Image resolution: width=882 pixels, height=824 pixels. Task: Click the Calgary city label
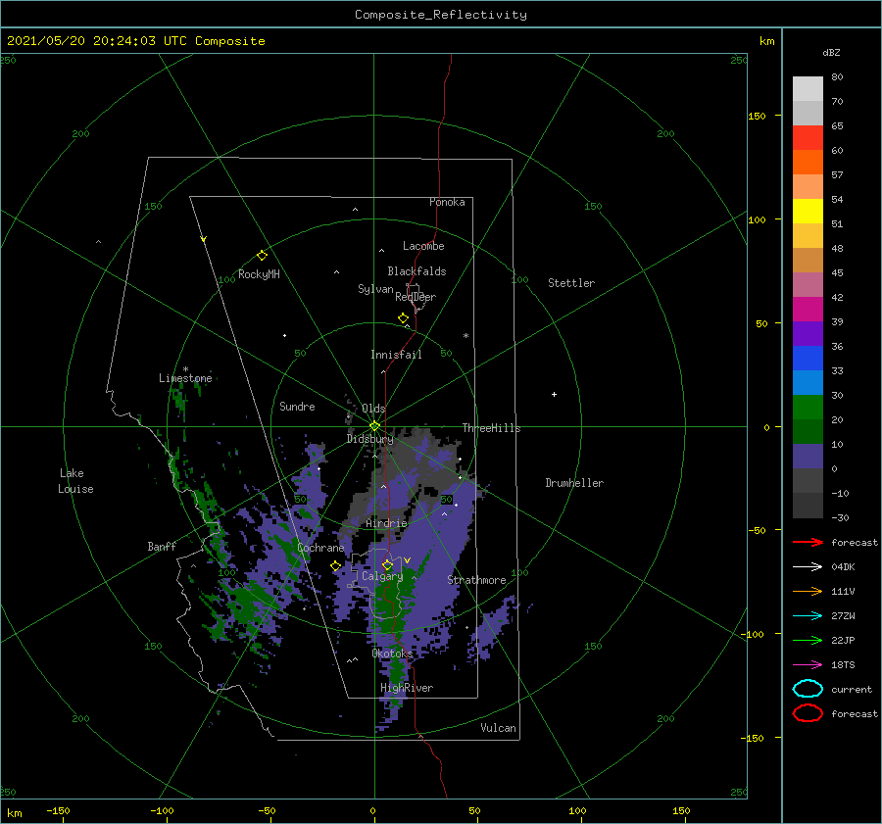pos(382,576)
